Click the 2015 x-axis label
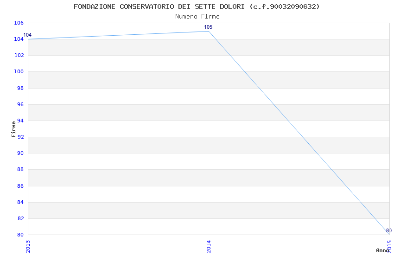Screen dimensions: 394x255 (389, 247)
